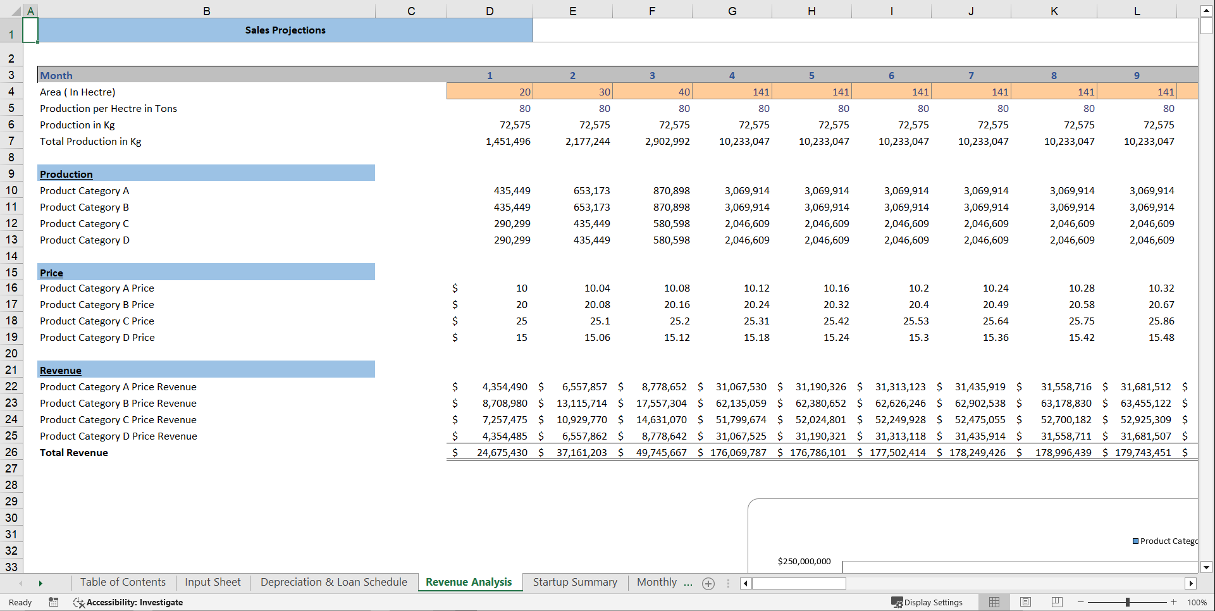This screenshot has height=611, width=1215.
Task: Select the Production section header cell
Action: (x=206, y=174)
